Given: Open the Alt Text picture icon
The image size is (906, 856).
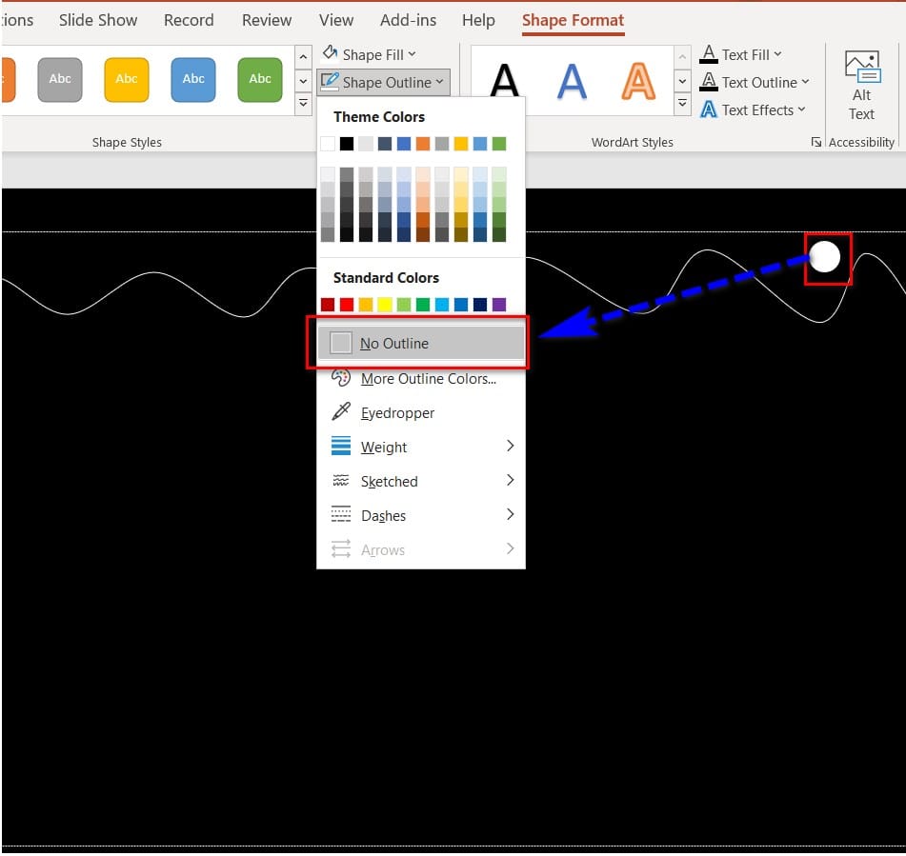Looking at the screenshot, I should tap(861, 67).
